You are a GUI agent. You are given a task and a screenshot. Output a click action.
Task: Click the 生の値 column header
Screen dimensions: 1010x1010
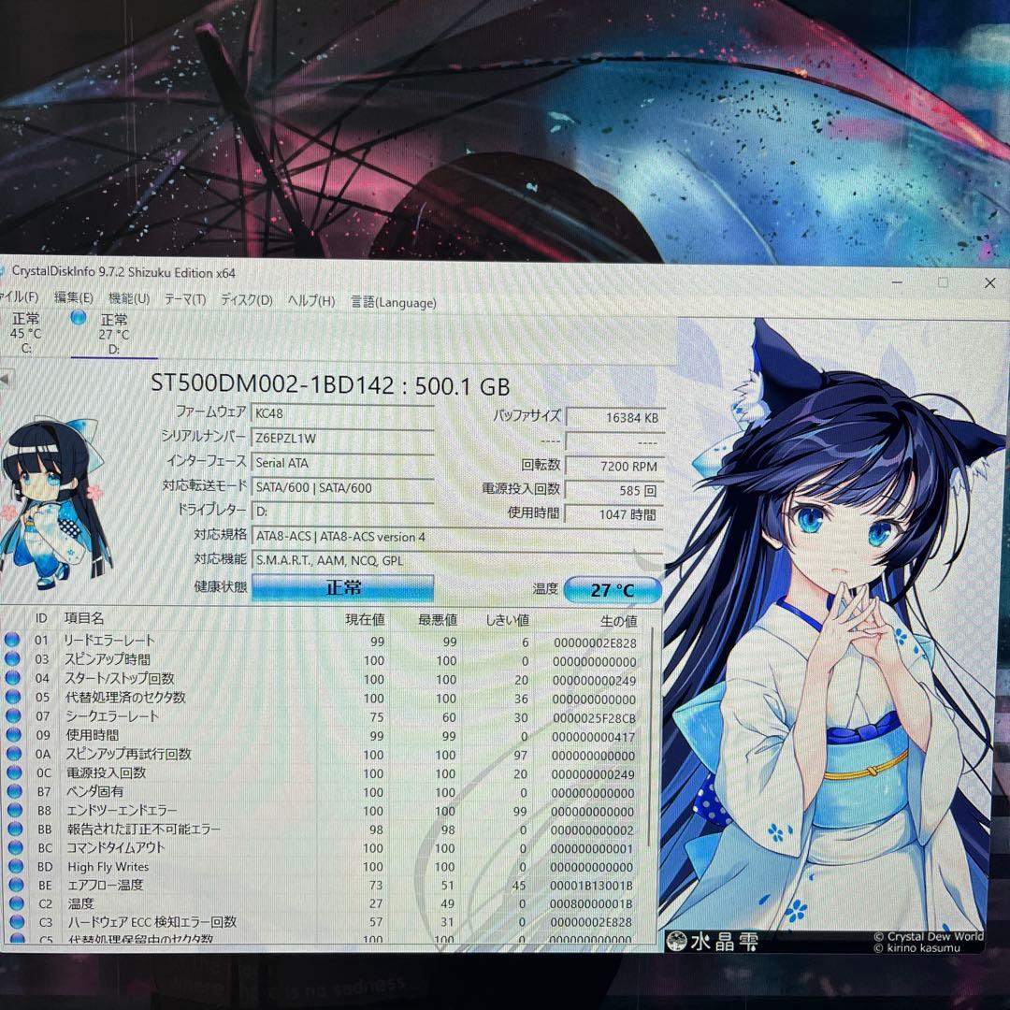pyautogui.click(x=618, y=621)
